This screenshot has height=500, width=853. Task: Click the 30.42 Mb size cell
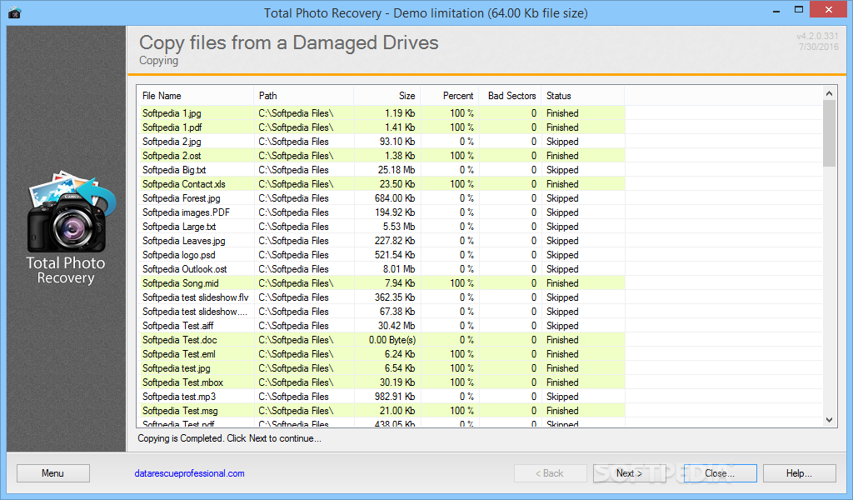(x=396, y=325)
